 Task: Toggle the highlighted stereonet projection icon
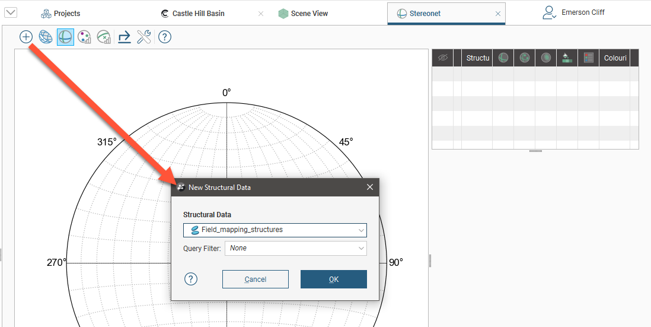(x=66, y=37)
